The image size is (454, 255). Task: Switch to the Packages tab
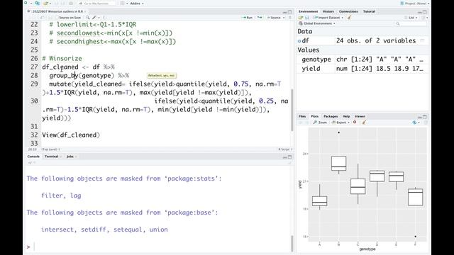tap(331, 116)
